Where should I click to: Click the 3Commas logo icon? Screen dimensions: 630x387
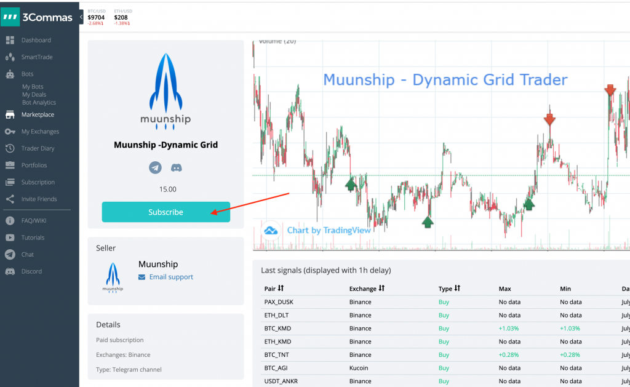pos(10,17)
